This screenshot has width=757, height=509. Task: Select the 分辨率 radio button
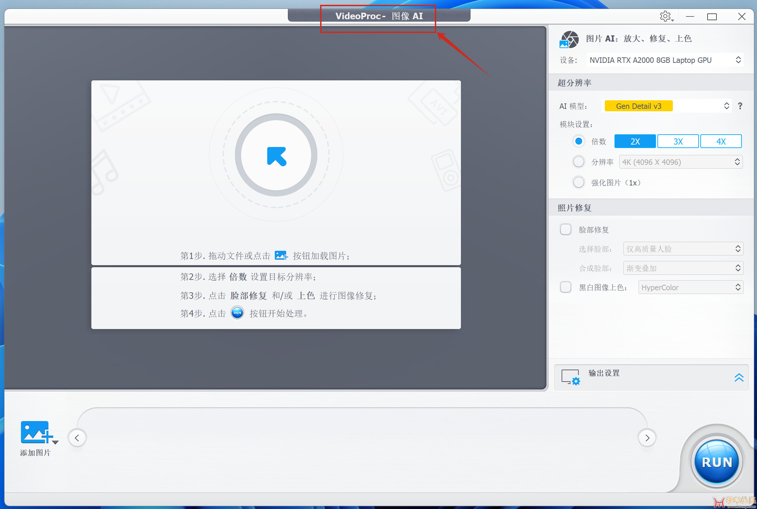[x=579, y=162]
